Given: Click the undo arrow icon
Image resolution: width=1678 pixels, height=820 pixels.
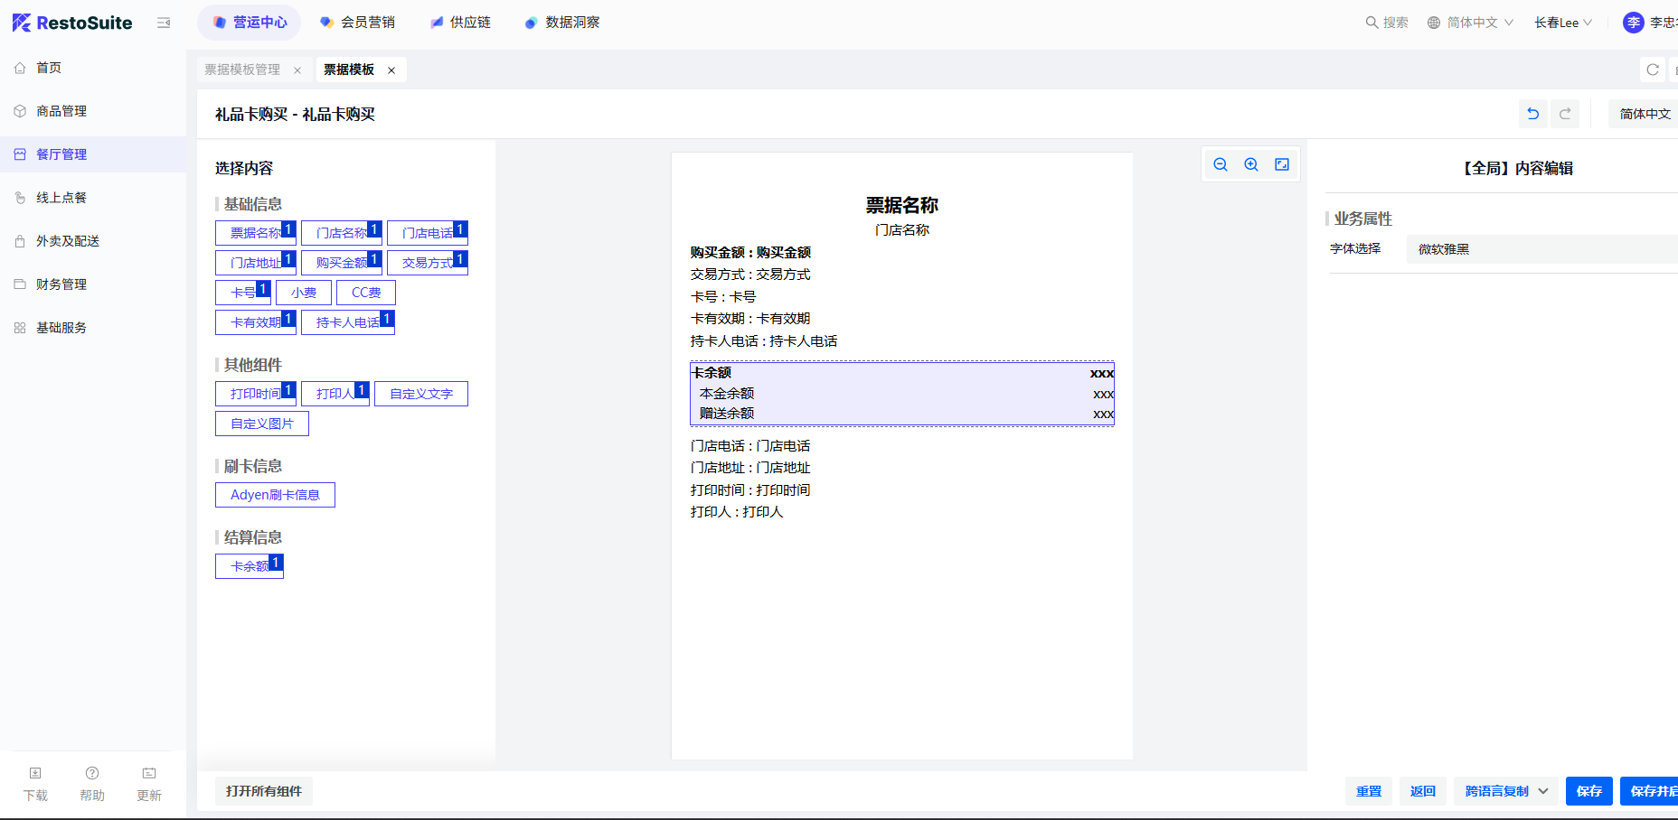Looking at the screenshot, I should [x=1532, y=114].
